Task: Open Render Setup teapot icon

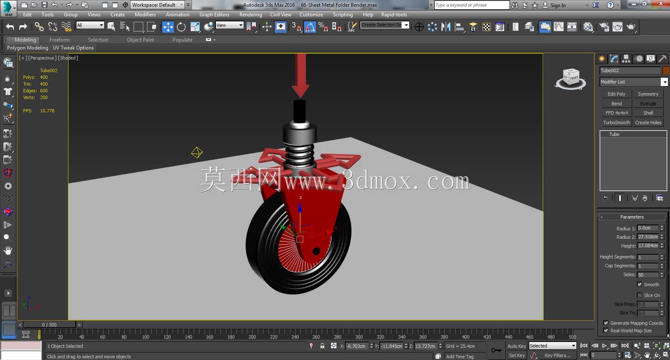Action: click(604, 27)
